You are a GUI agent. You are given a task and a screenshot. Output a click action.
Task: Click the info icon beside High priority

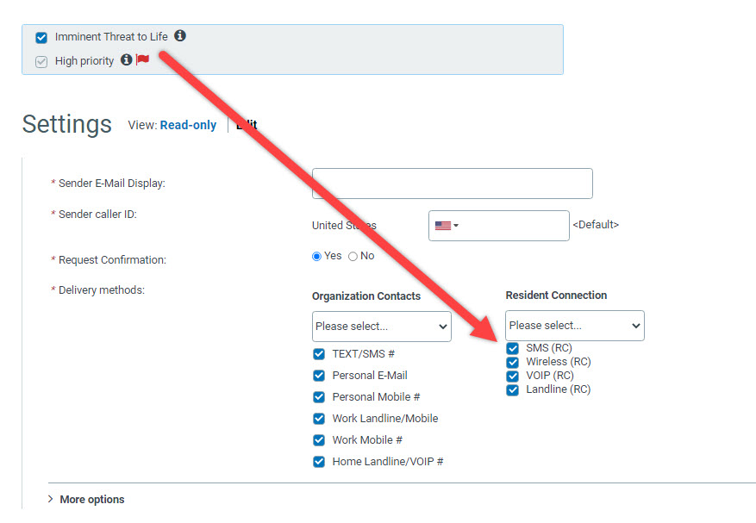pyautogui.click(x=125, y=60)
